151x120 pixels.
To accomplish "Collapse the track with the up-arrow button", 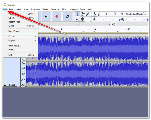I will (5, 85).
